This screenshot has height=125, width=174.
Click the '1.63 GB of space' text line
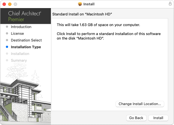pyautogui.click(x=98, y=25)
